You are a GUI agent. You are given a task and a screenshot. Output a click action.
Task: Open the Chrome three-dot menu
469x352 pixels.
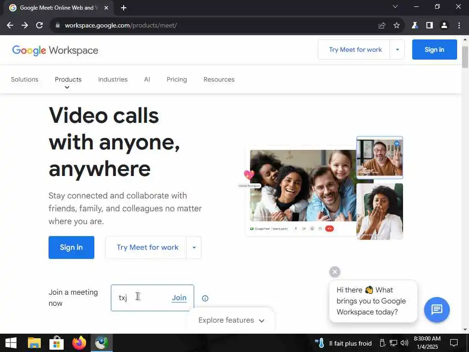[459, 26]
